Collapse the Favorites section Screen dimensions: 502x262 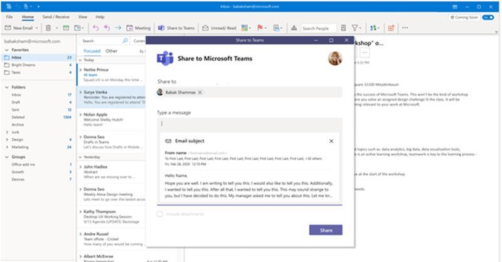click(7, 50)
